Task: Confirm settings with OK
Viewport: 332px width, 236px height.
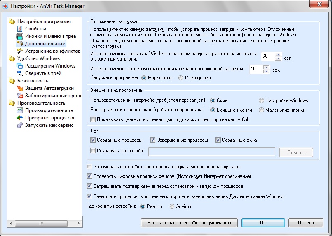Action: 263,223
